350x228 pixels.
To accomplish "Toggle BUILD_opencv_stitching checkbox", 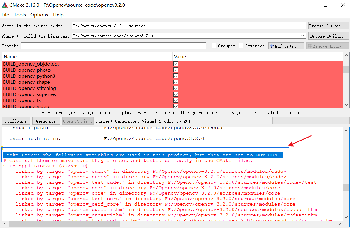I will pos(176,88).
